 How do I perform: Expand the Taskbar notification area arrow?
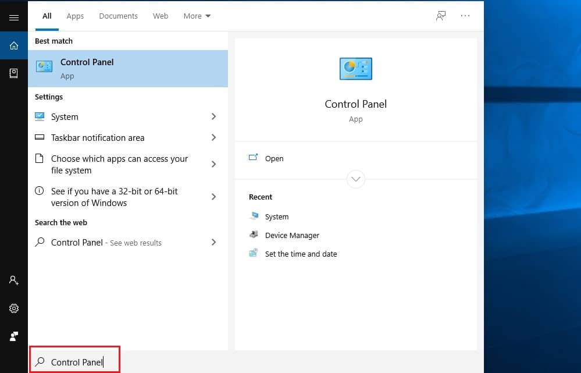(x=214, y=137)
